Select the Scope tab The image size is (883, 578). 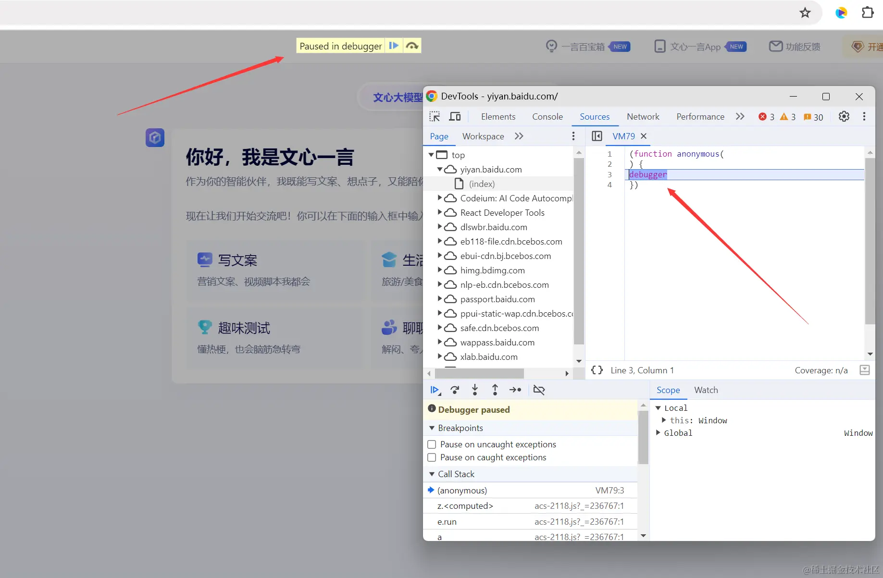pos(668,390)
